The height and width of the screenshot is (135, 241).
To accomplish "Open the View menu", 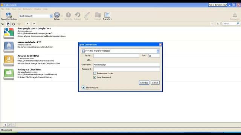I will (14, 9).
